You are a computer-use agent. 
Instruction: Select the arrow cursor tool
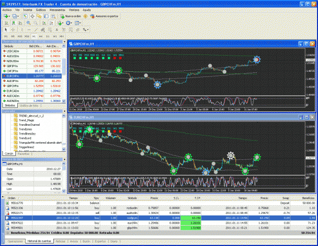[6, 30]
